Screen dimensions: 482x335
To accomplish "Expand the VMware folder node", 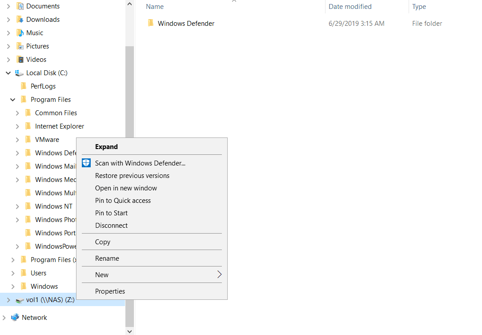I will 17,140.
